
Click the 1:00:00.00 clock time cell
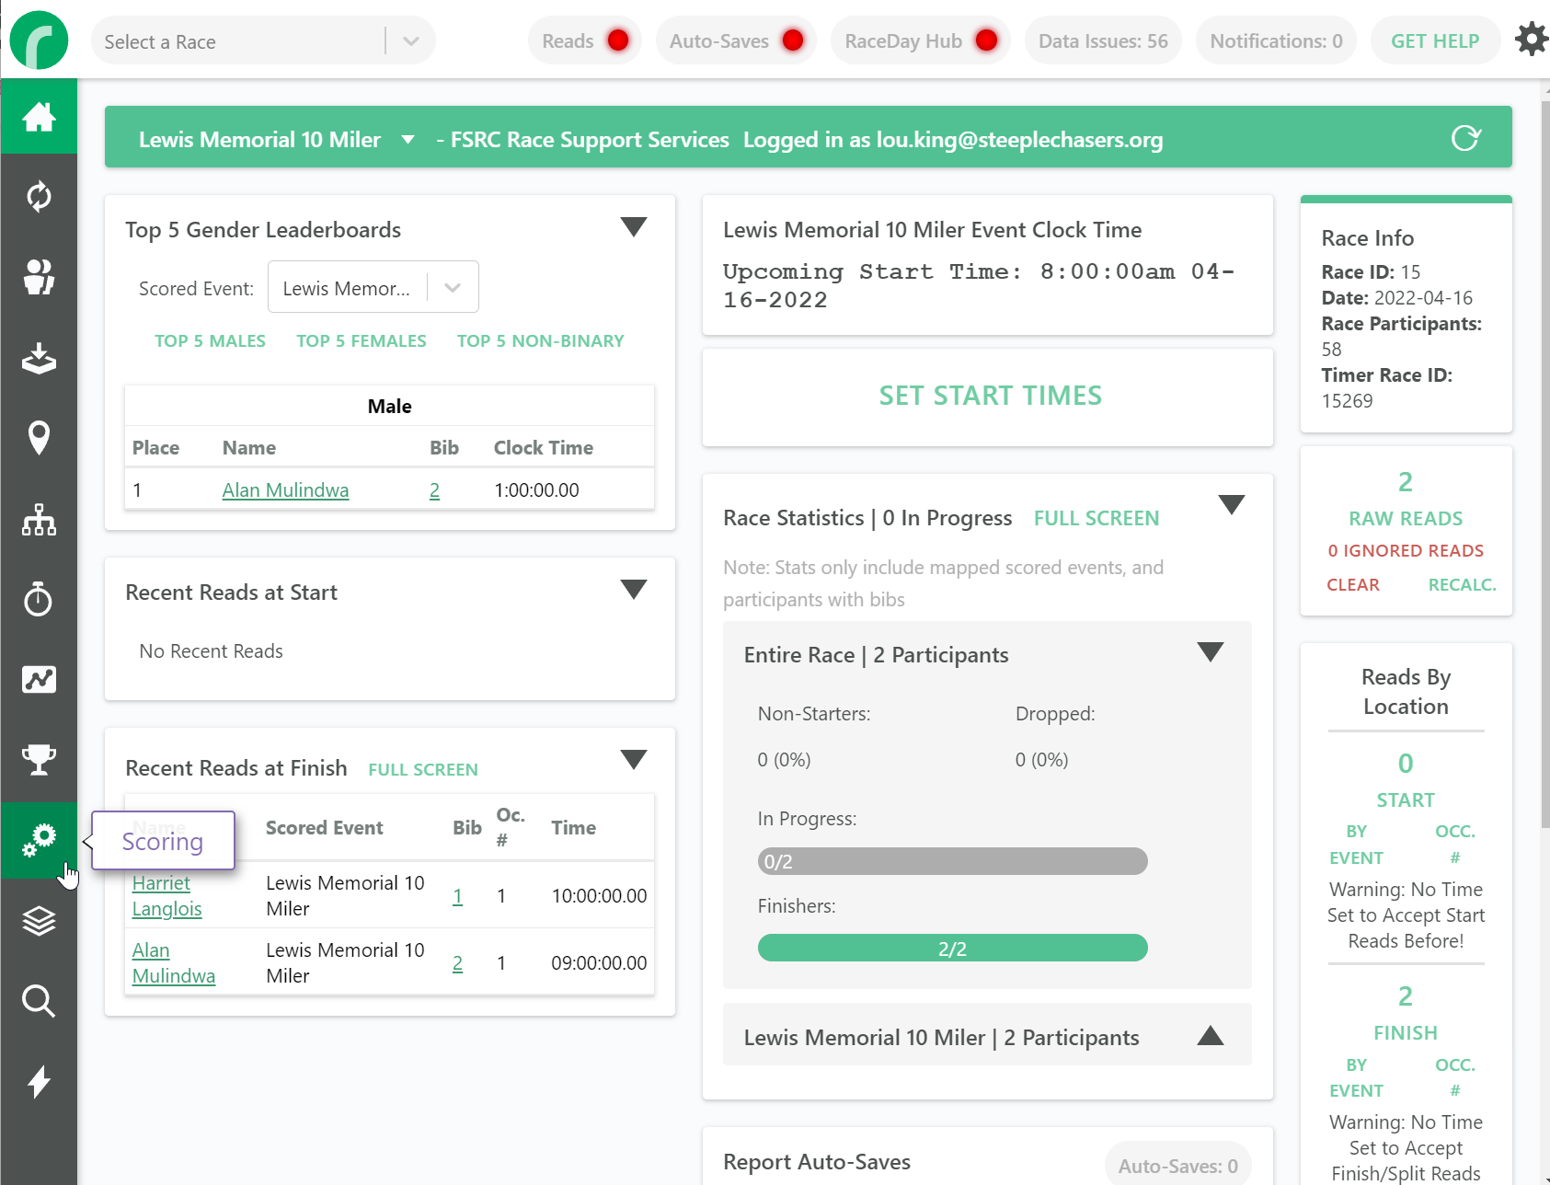537,489
